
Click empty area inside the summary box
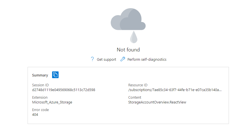pos(170,114)
